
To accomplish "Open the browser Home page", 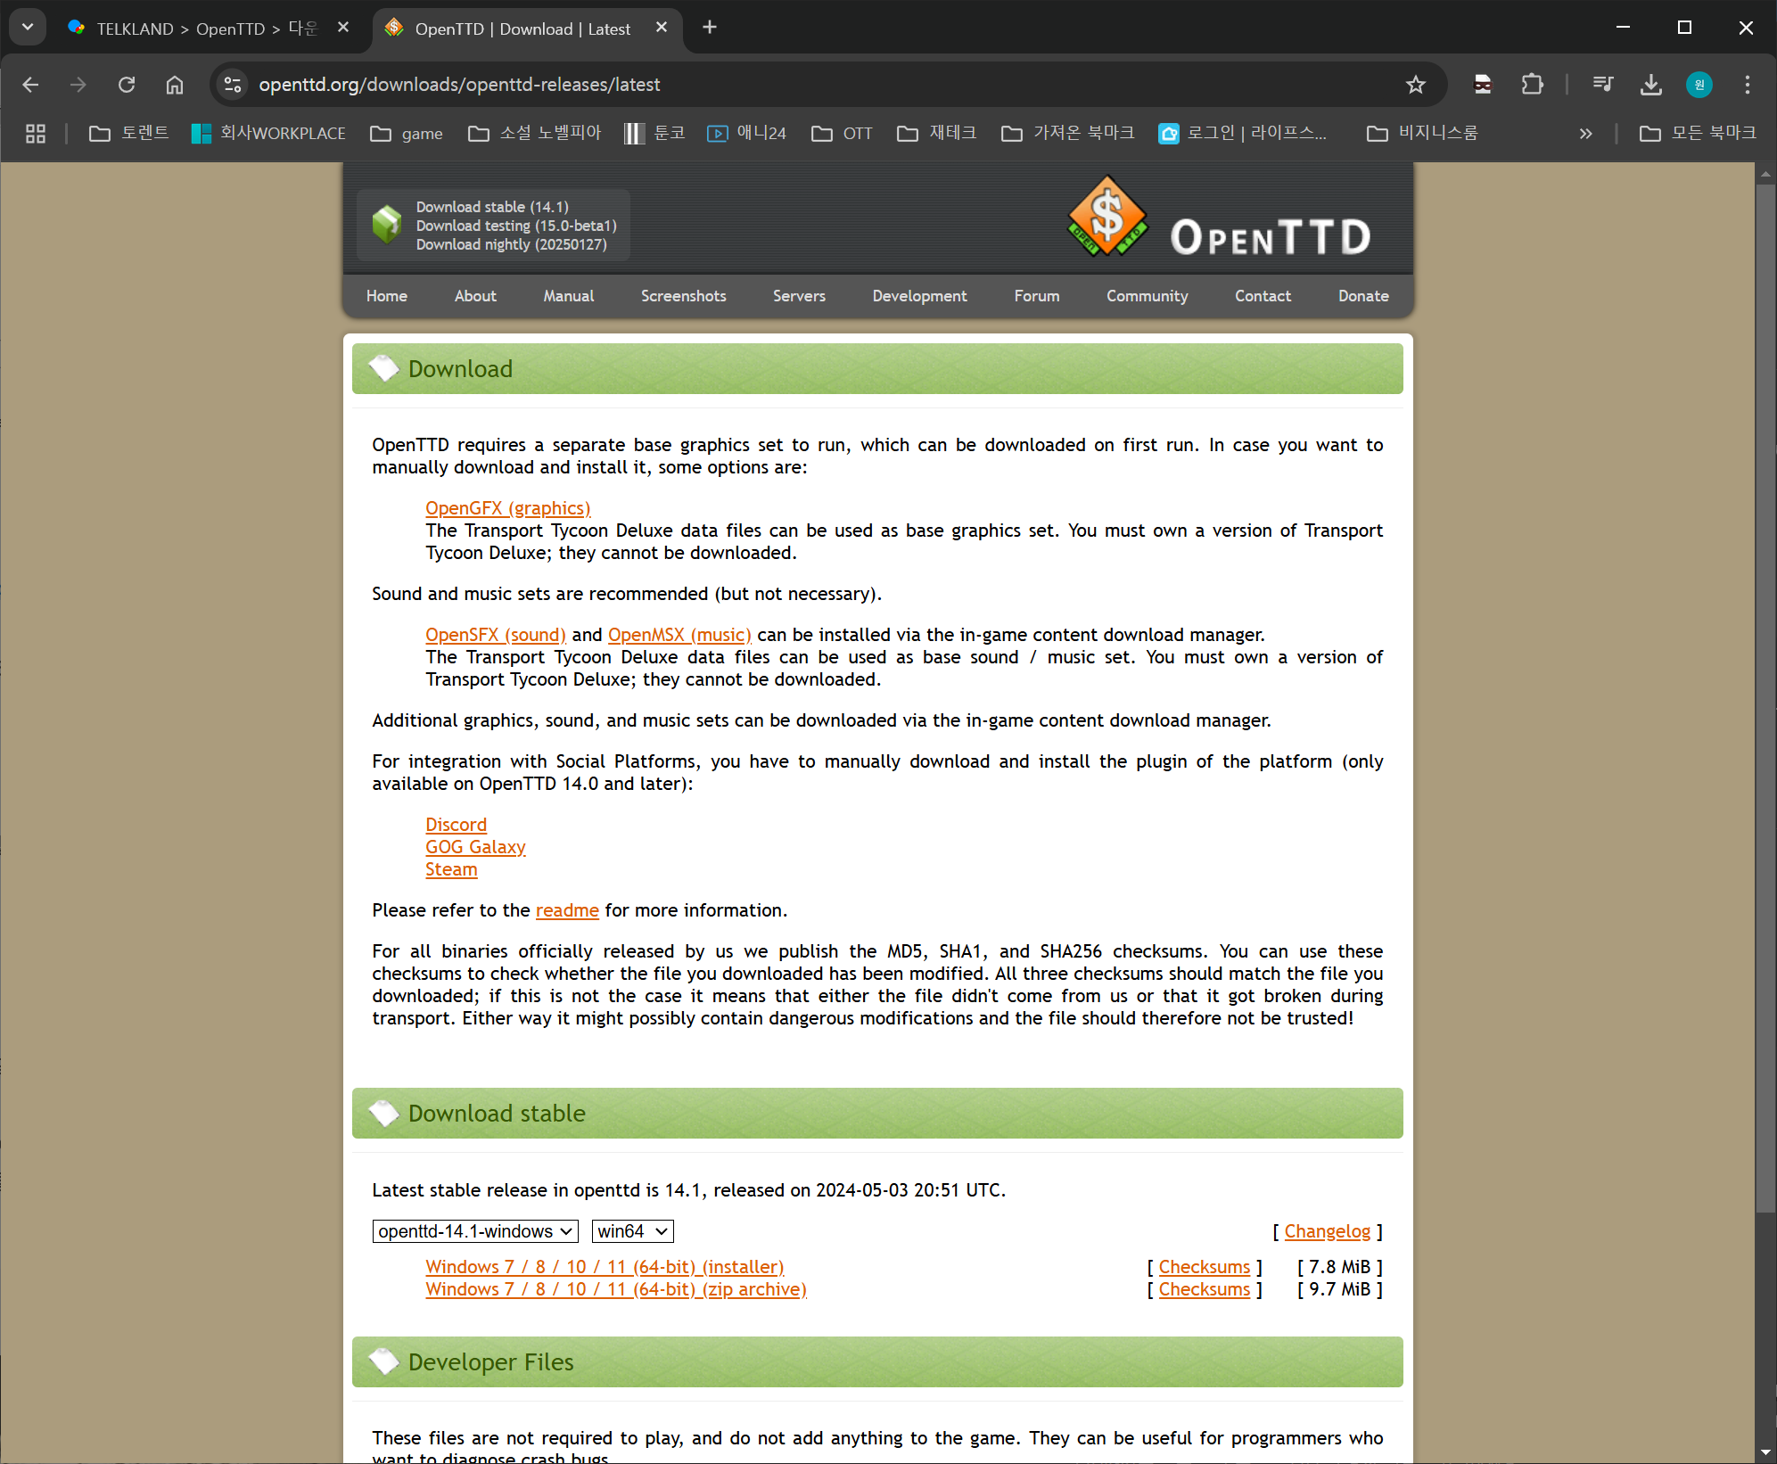I will coord(175,85).
